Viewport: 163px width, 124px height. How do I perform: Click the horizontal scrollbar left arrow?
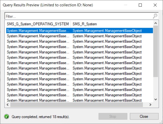coord(7,105)
